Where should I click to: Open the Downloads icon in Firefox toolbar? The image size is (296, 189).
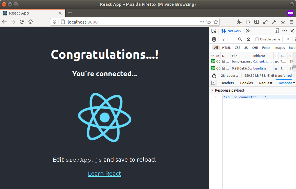[283, 22]
